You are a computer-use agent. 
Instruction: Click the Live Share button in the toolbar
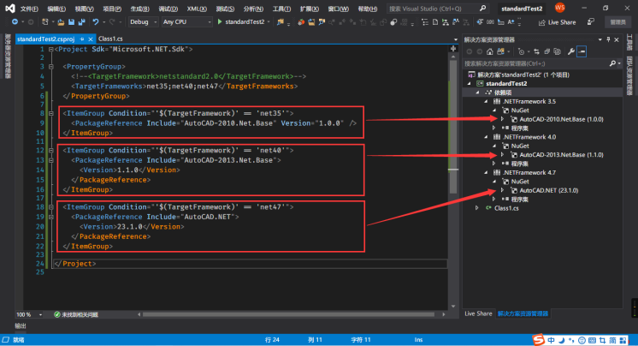[556, 21]
